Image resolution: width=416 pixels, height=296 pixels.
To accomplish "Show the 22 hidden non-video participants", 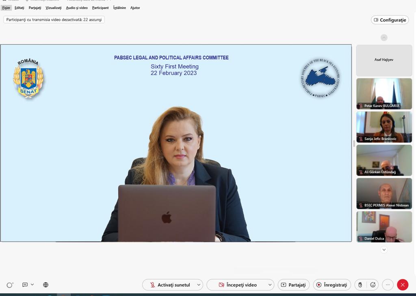I will [x=54, y=19].
